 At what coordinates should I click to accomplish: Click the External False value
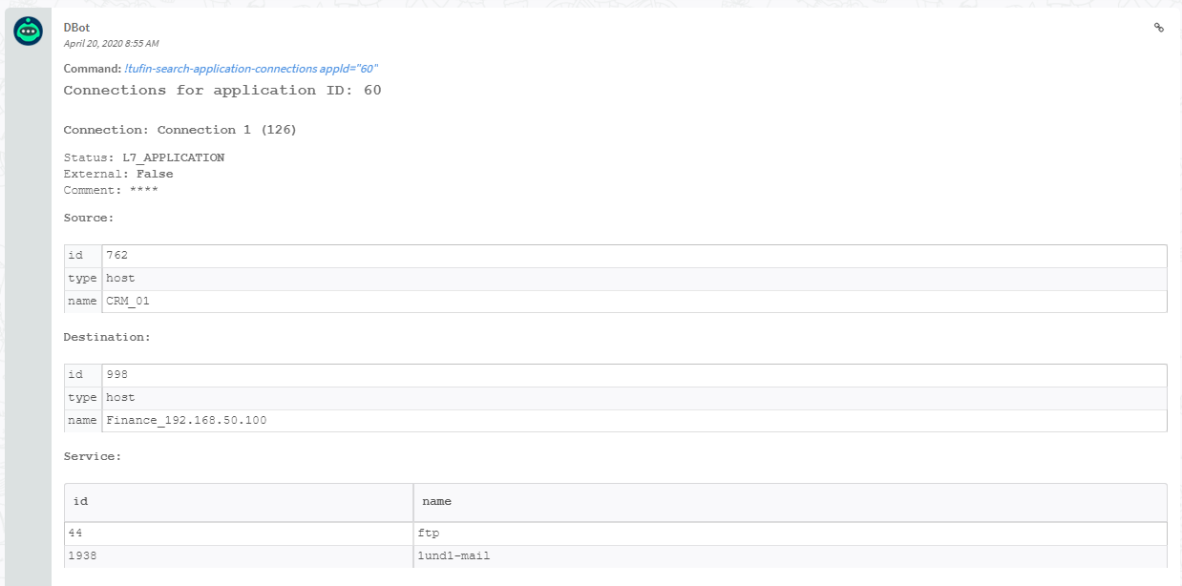click(155, 174)
